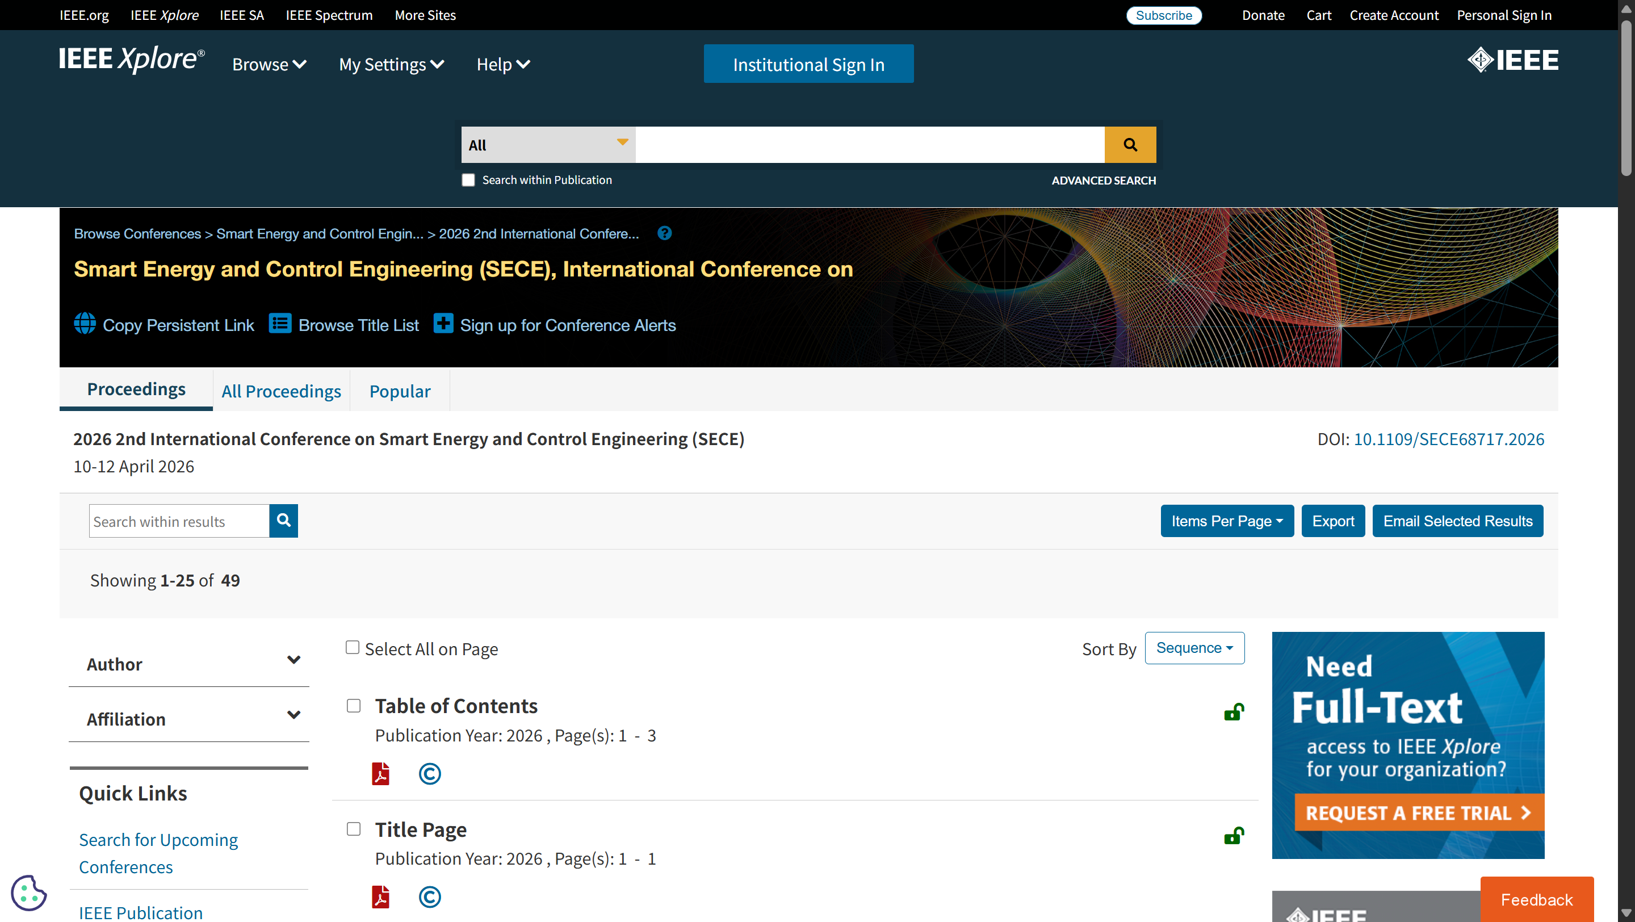Open cookie preferences icon
This screenshot has width=1635, height=922.
pyautogui.click(x=28, y=893)
